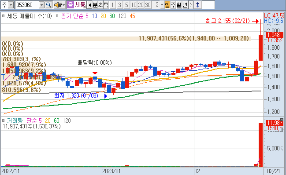
Task: Click the volume panel green 60 label
Action: point(56,120)
